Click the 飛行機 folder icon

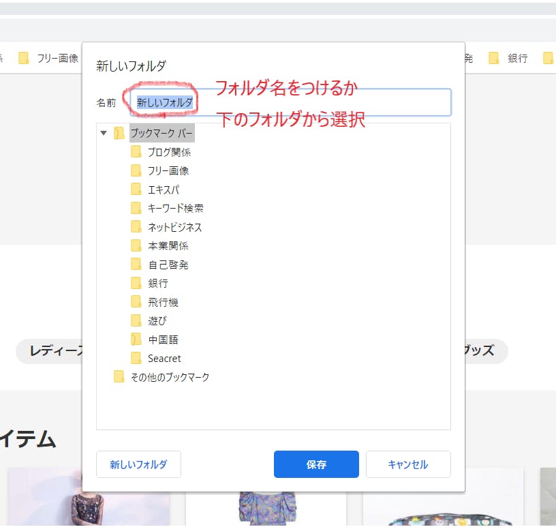coord(136,302)
